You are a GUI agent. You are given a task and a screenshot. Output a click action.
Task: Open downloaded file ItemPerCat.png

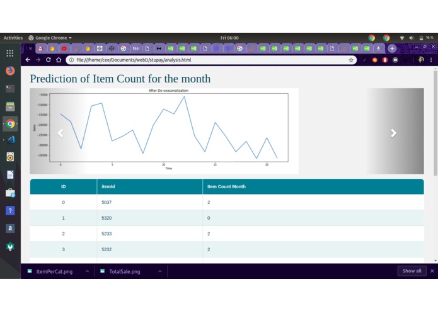coord(54,271)
